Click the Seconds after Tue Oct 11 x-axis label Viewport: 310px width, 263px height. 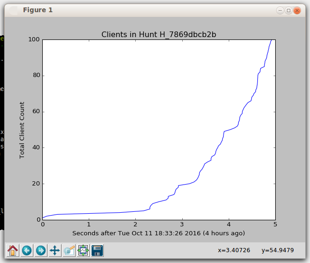click(159, 233)
